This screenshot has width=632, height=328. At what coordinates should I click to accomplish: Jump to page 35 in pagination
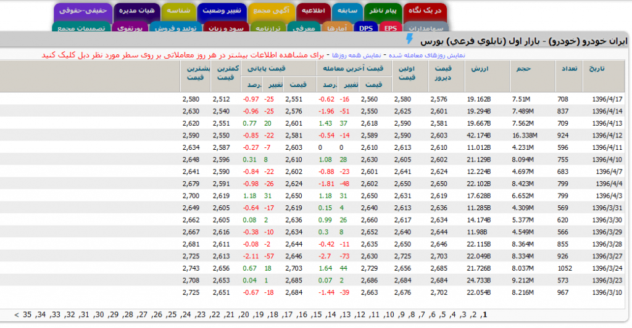27,315
